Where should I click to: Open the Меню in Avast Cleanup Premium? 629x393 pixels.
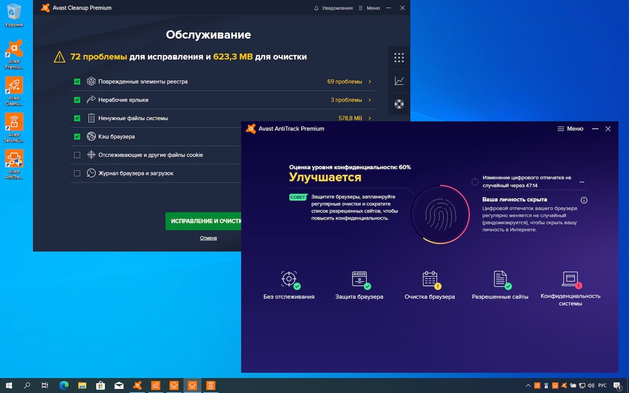[x=369, y=8]
